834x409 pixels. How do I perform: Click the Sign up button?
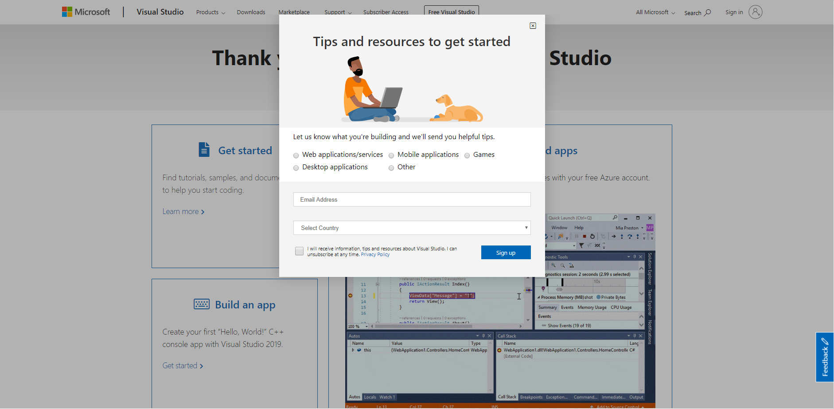click(506, 253)
